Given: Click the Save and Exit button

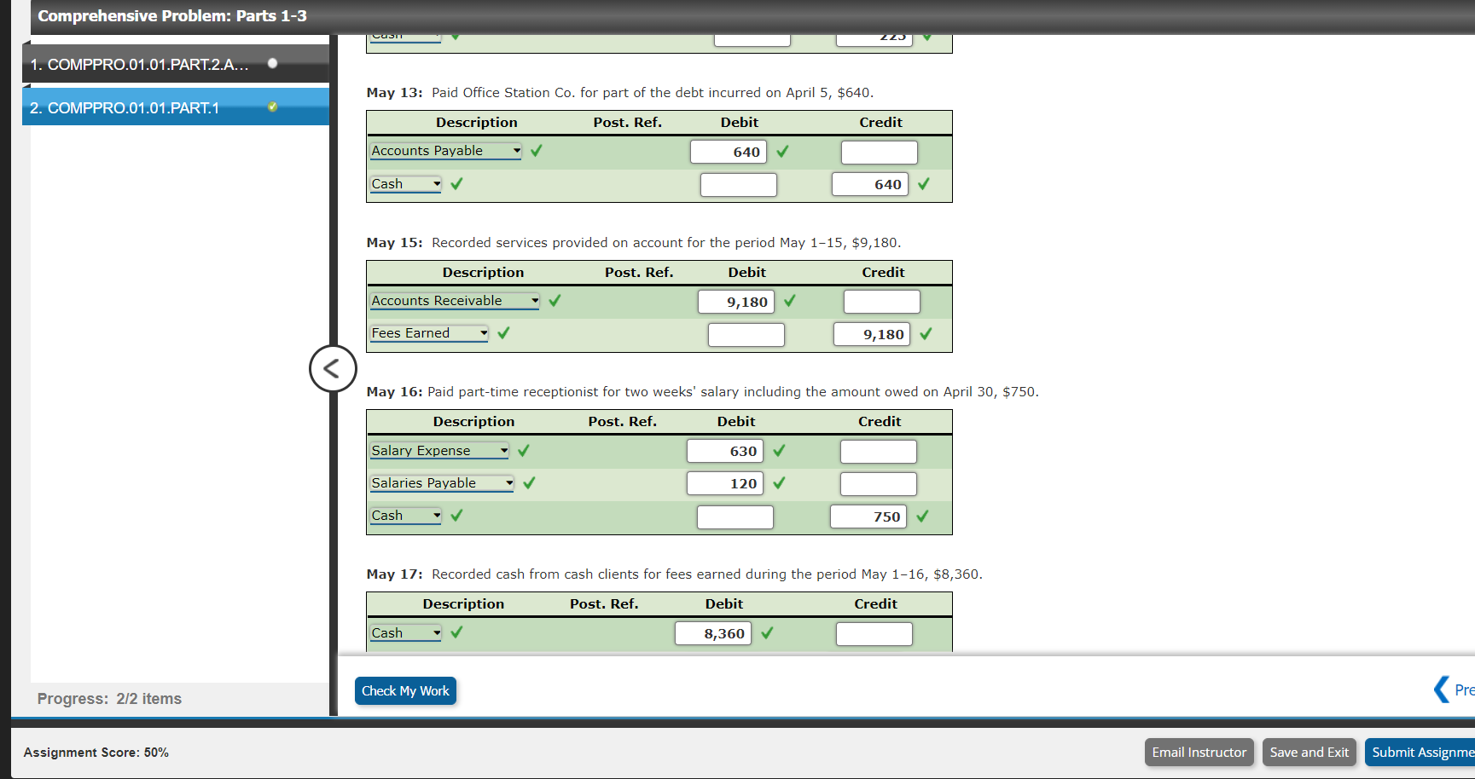Looking at the screenshot, I should point(1309,752).
